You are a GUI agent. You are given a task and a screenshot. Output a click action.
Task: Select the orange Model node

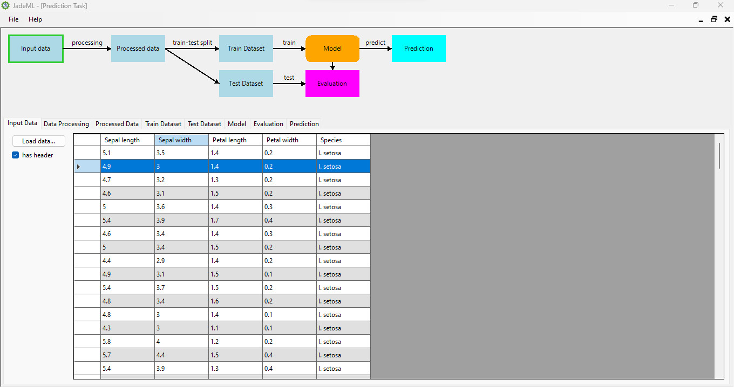point(332,49)
